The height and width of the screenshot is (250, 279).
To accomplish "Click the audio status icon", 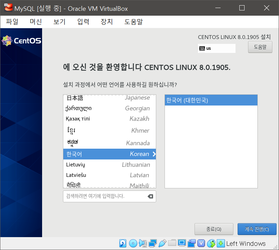I will 143,243.
